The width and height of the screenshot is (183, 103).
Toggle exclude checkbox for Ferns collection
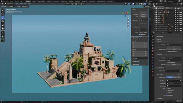coord(175,20)
